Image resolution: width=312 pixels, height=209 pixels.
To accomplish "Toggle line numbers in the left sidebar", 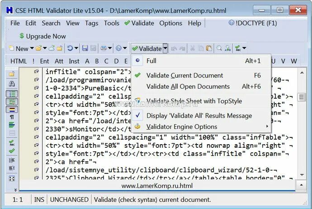I will (12, 94).
